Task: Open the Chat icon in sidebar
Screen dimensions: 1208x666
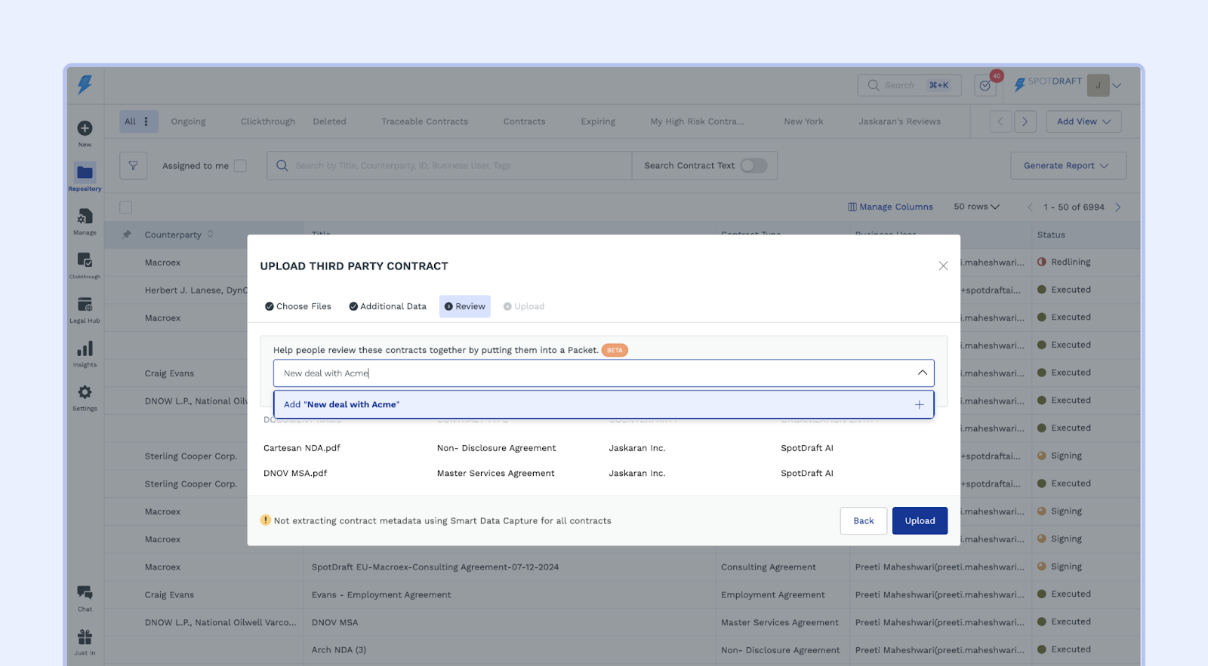Action: 85,593
